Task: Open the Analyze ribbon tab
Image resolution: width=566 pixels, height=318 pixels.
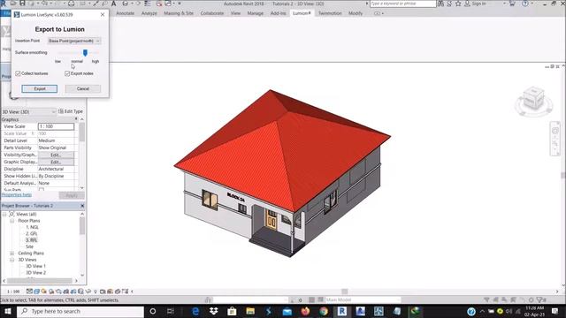Action: tap(149, 13)
